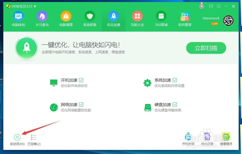Screen dimensions: 242x154
Task: Open the 已忽略(2) ignored list icon
Action: click(34, 137)
